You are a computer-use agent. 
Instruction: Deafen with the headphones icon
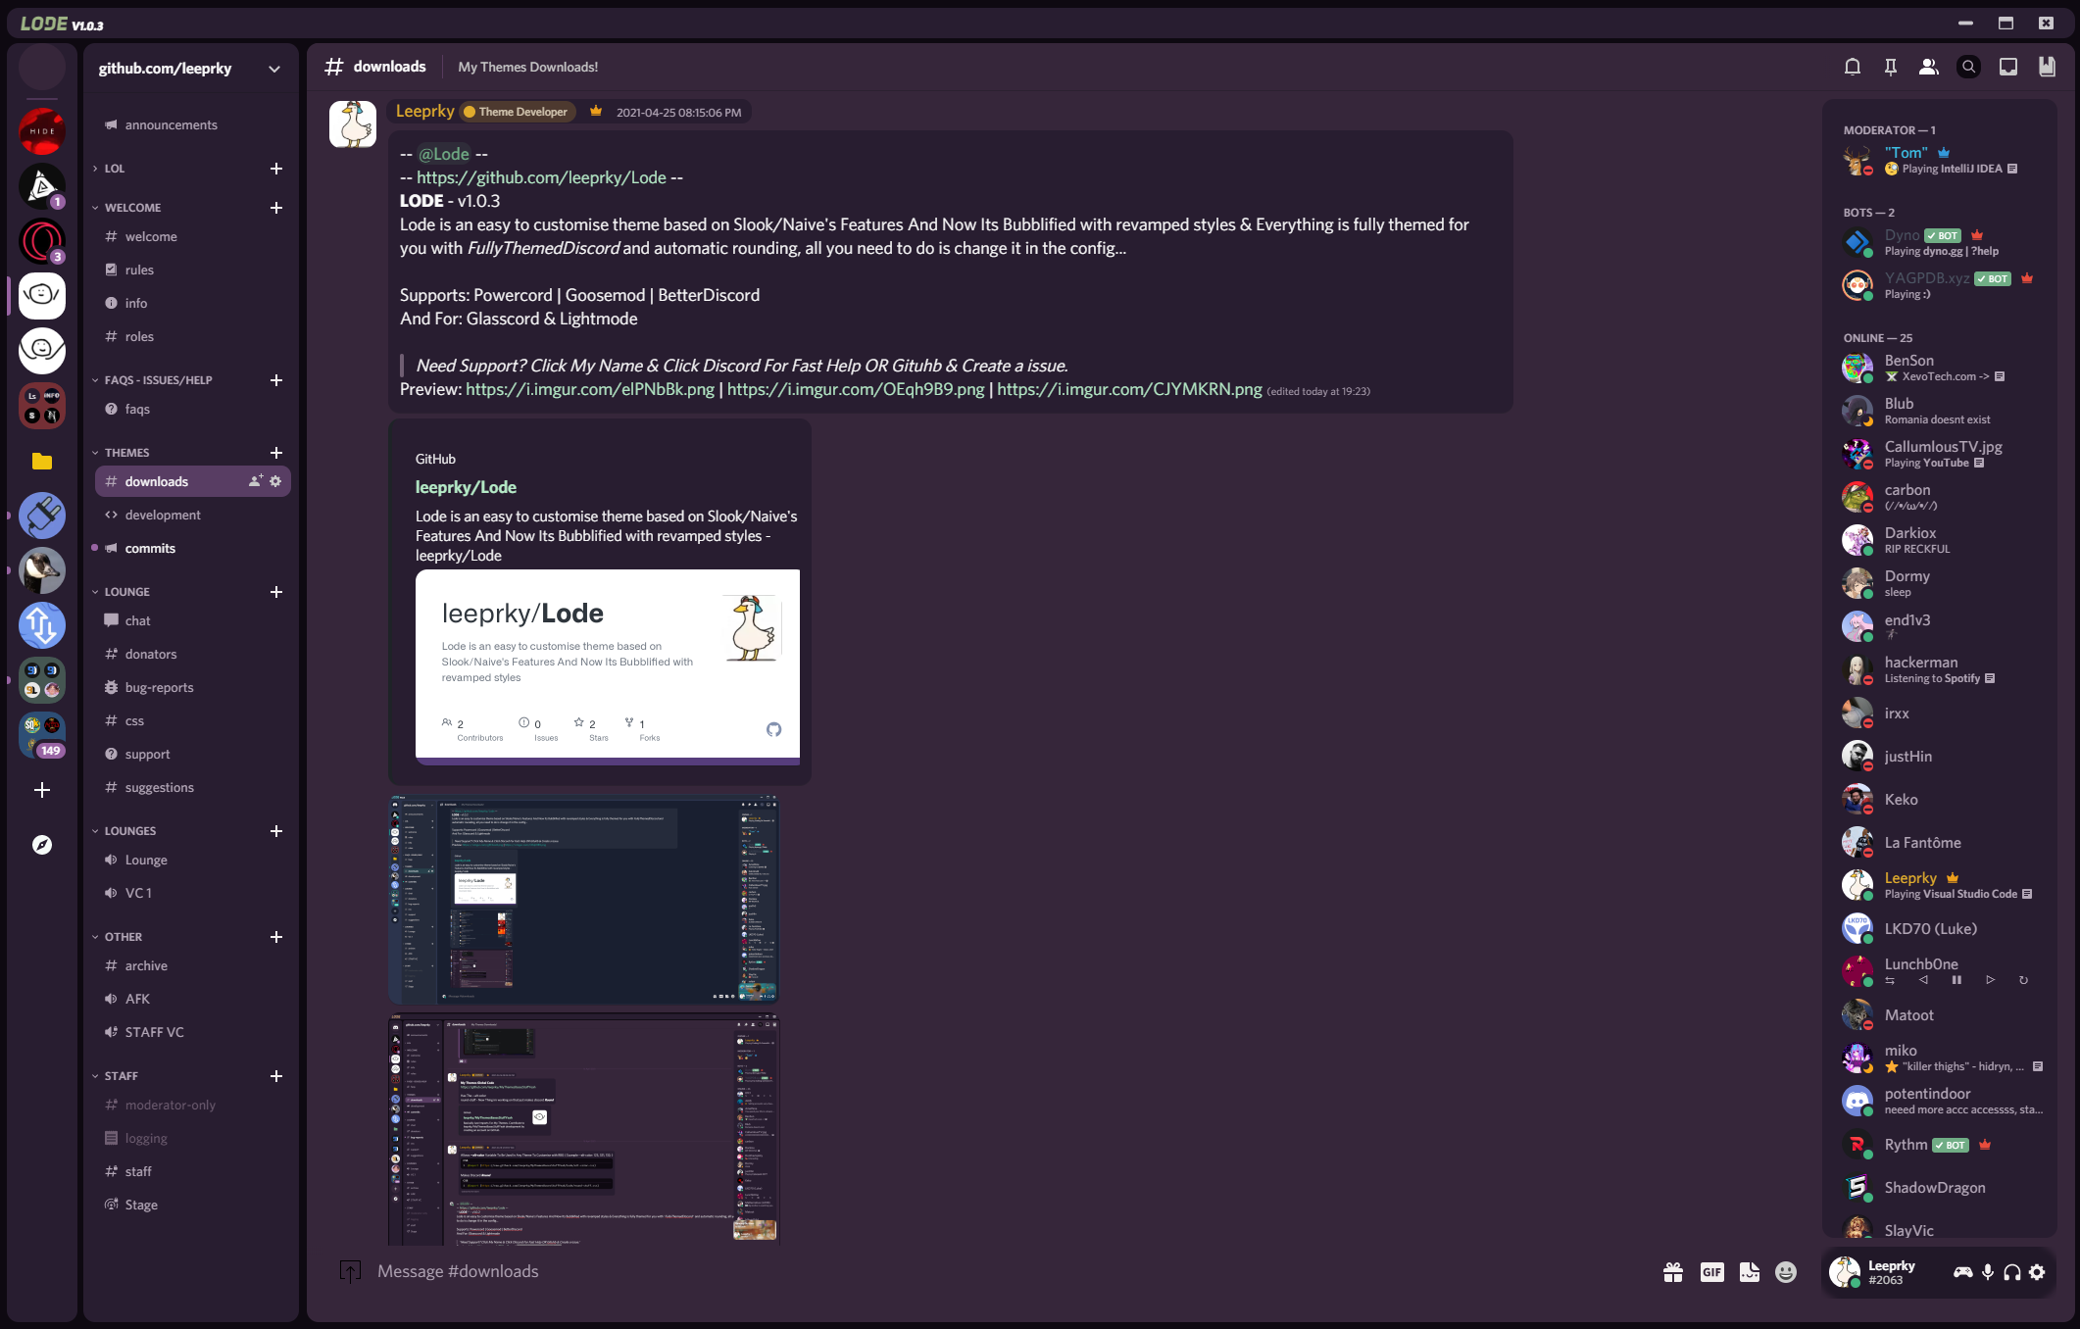click(2012, 1272)
